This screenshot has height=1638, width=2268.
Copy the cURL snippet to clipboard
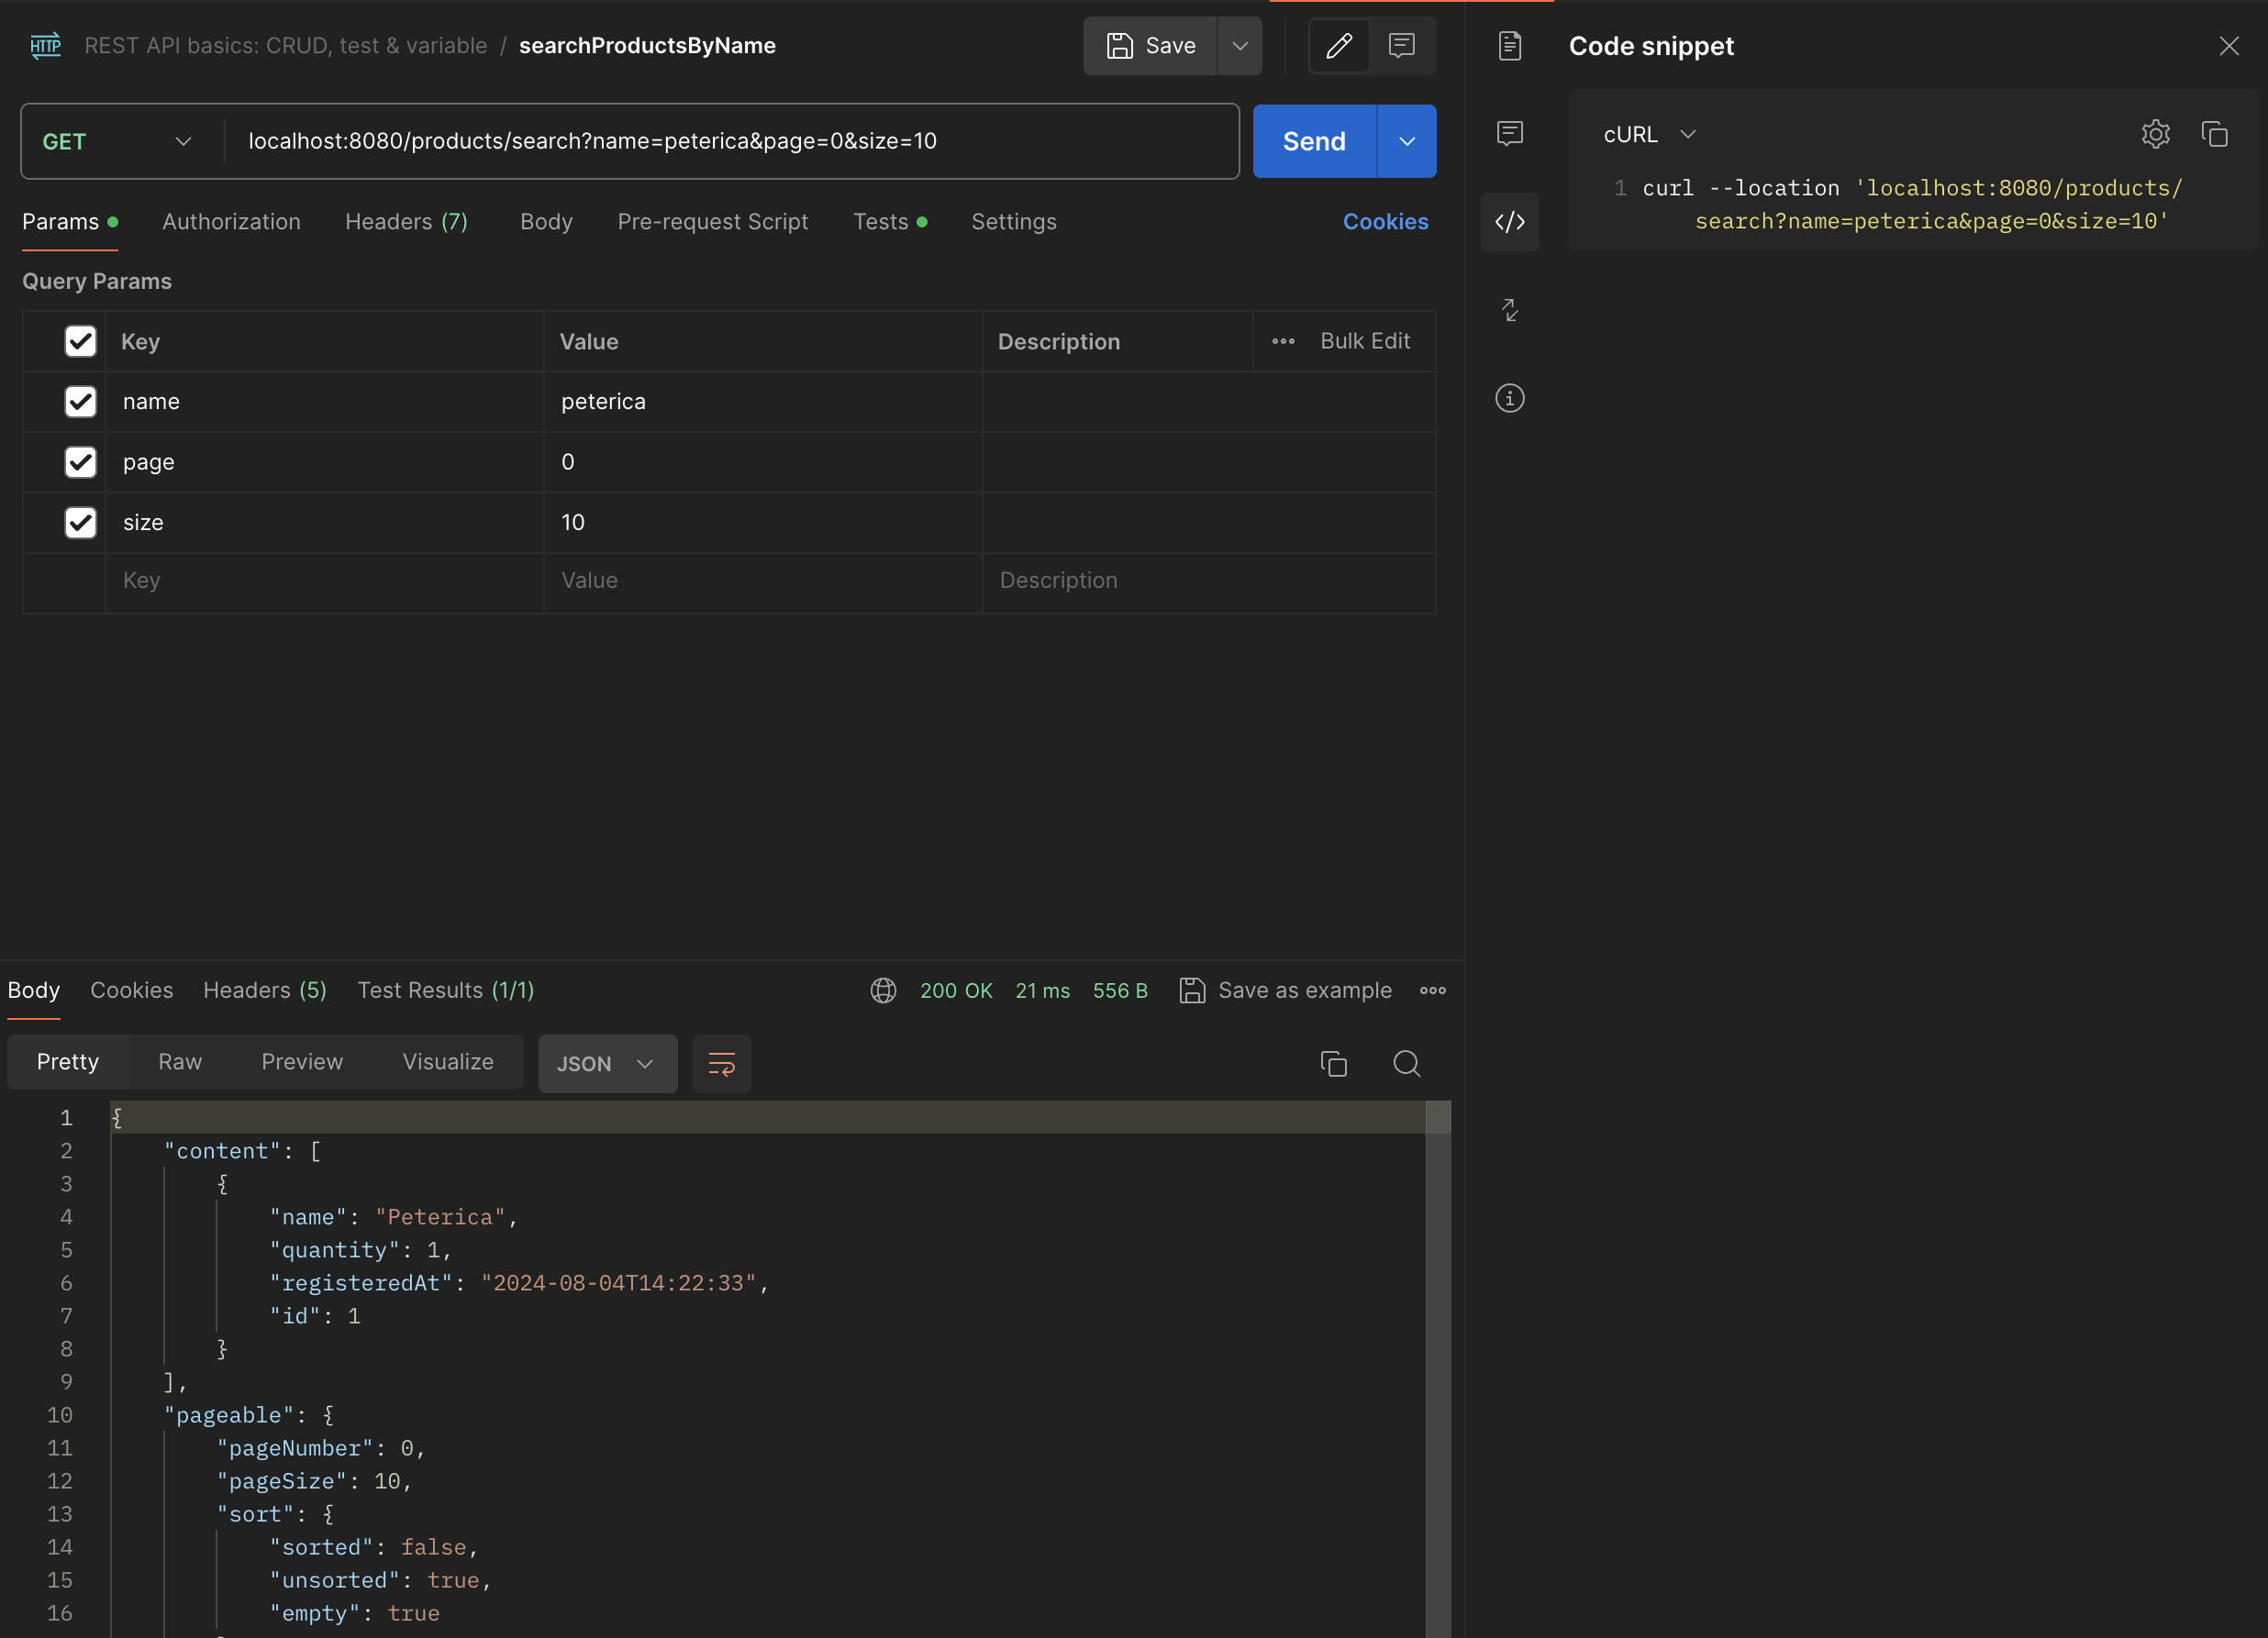[2214, 134]
